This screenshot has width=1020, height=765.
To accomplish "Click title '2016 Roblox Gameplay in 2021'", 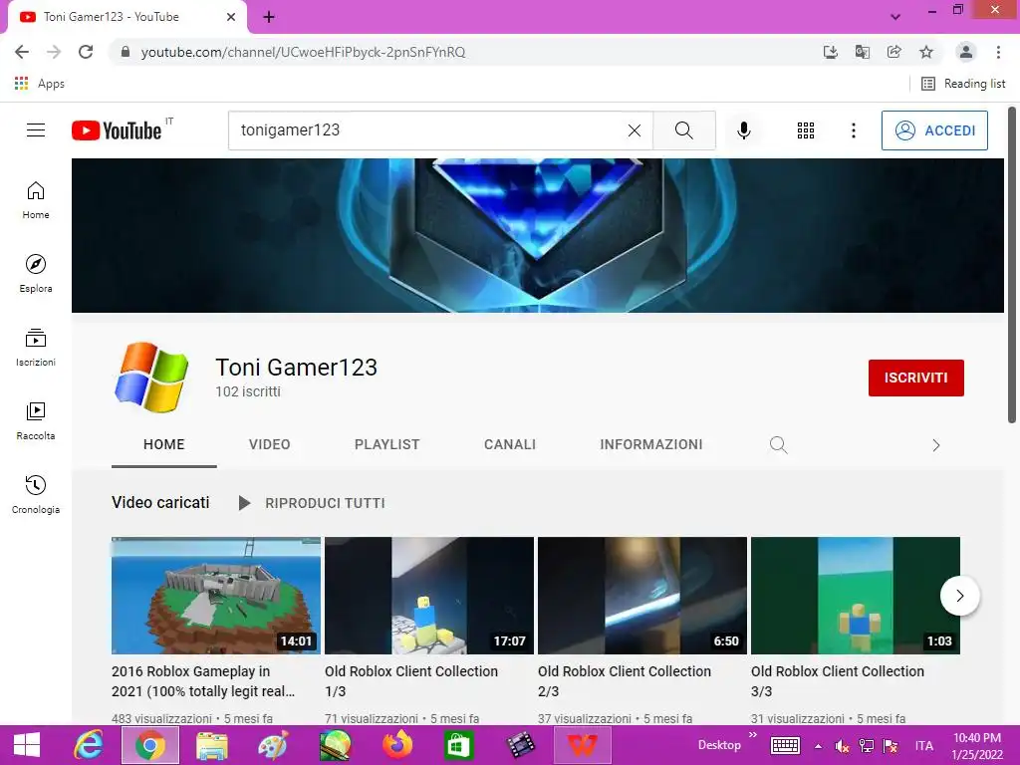I will pyautogui.click(x=203, y=681).
